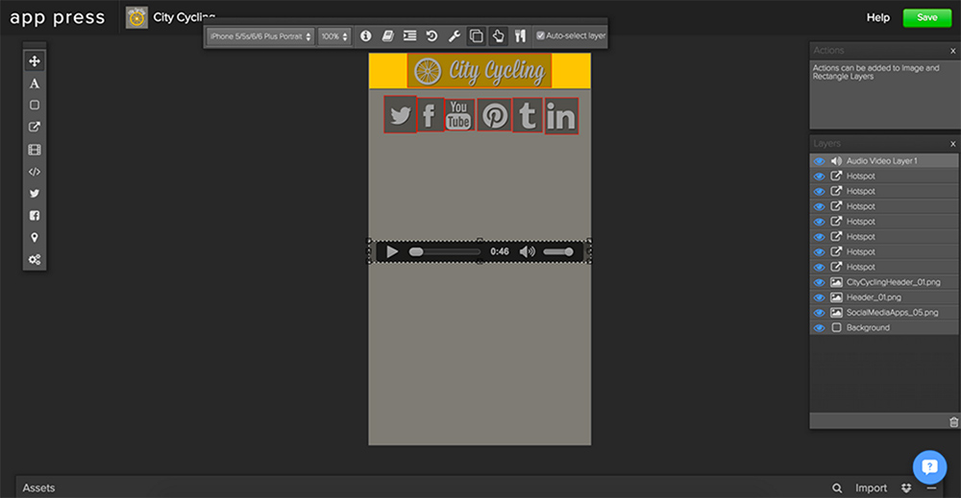This screenshot has width=961, height=498.
Task: Click the info icon in top toolbar
Action: point(365,36)
